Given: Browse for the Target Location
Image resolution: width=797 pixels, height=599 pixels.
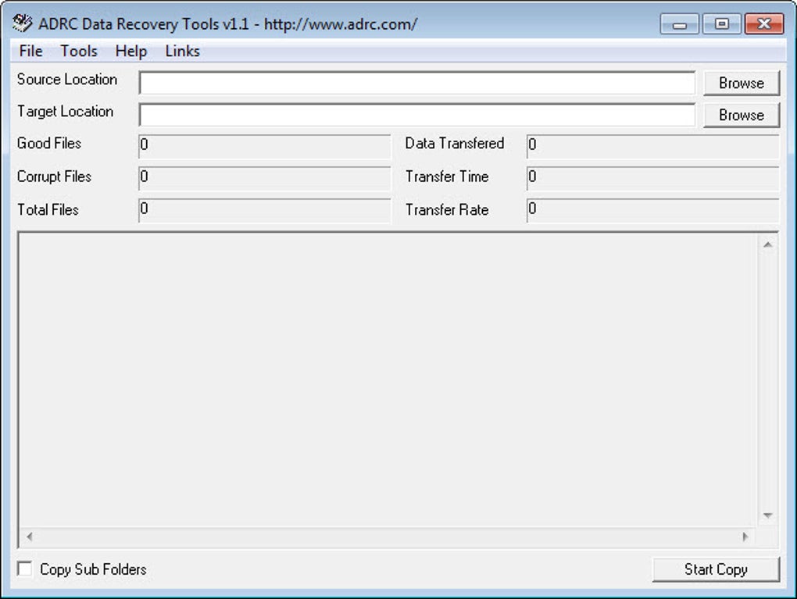Looking at the screenshot, I should [x=741, y=115].
